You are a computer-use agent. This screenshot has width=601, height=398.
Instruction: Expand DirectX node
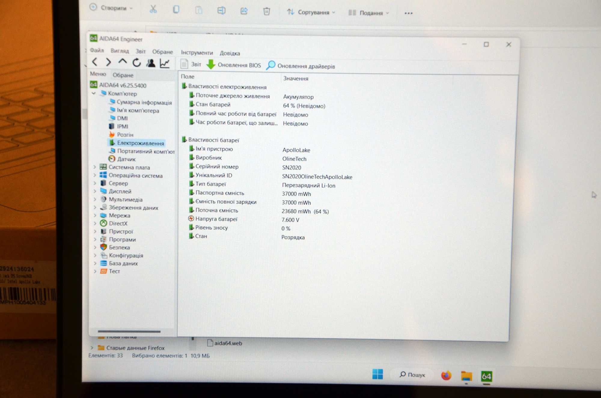(x=95, y=223)
